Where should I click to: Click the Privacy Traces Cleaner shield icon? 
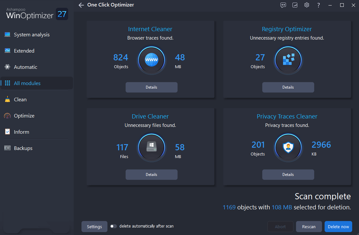click(288, 147)
